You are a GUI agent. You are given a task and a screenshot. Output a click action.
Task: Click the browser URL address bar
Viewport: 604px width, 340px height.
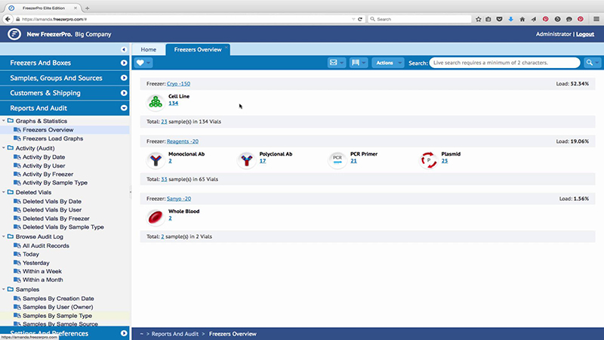click(x=185, y=19)
